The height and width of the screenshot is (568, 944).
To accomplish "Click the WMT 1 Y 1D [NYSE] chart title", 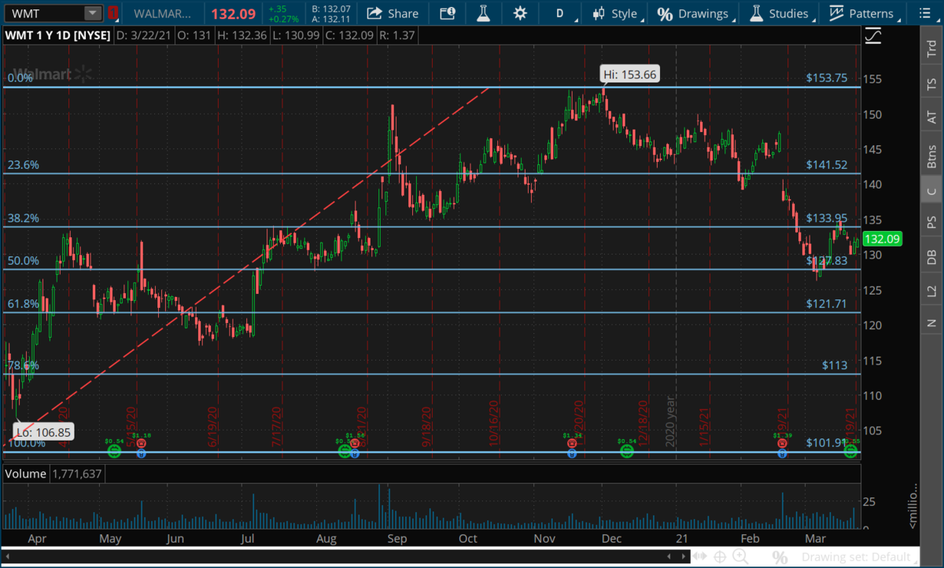I will pyautogui.click(x=57, y=35).
